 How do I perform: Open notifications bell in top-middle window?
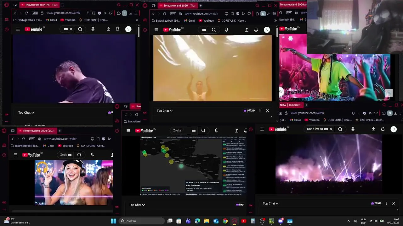(x=256, y=30)
